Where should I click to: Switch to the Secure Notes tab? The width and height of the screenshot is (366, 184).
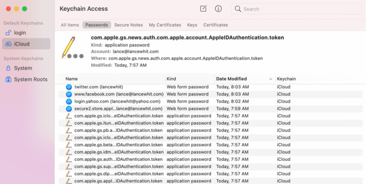coord(128,25)
